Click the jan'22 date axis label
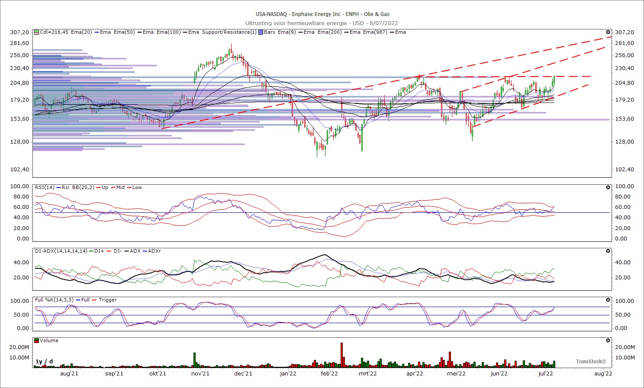This screenshot has height=388, width=644. click(288, 373)
